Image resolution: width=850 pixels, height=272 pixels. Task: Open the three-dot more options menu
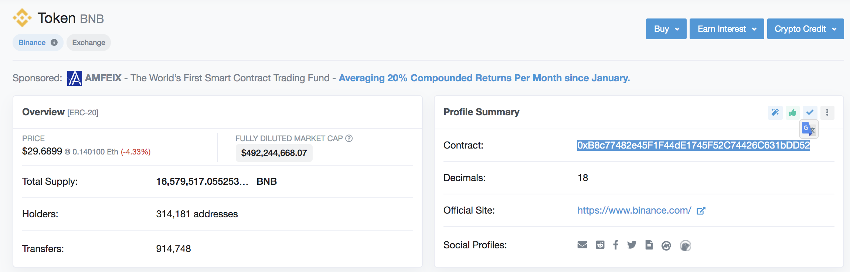pyautogui.click(x=827, y=112)
